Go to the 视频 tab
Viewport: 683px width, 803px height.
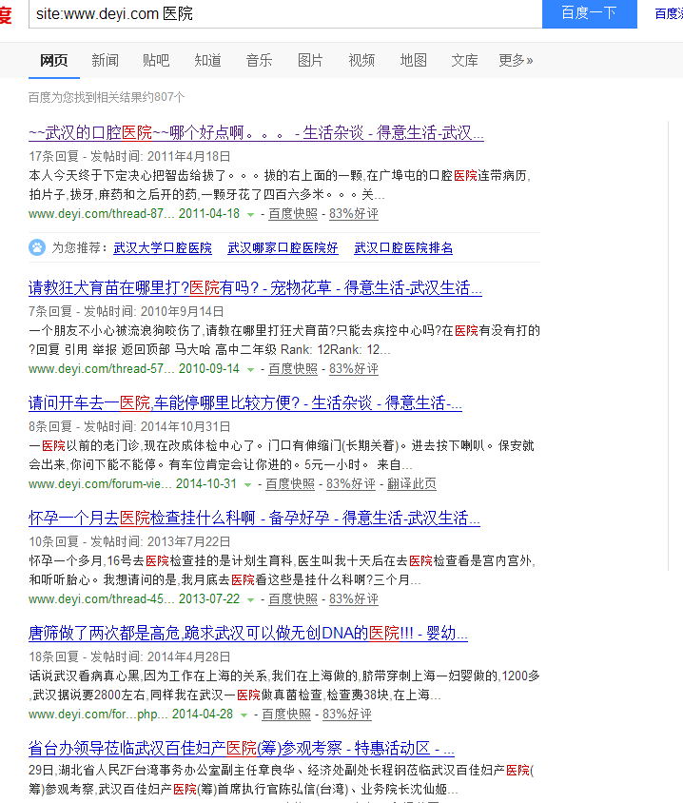(x=361, y=61)
